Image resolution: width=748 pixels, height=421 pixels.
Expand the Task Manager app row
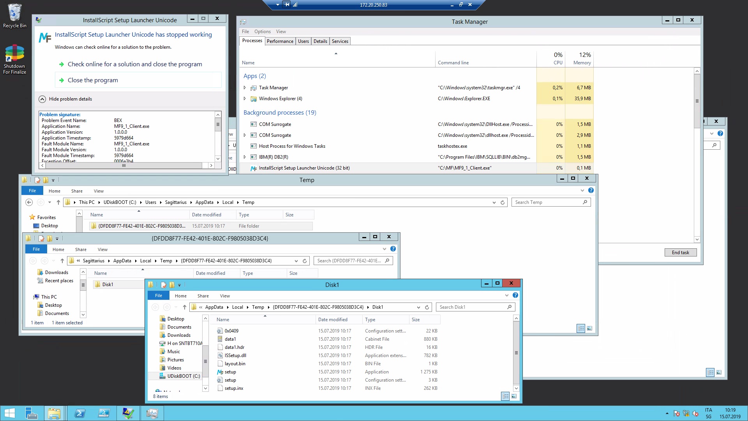click(245, 88)
